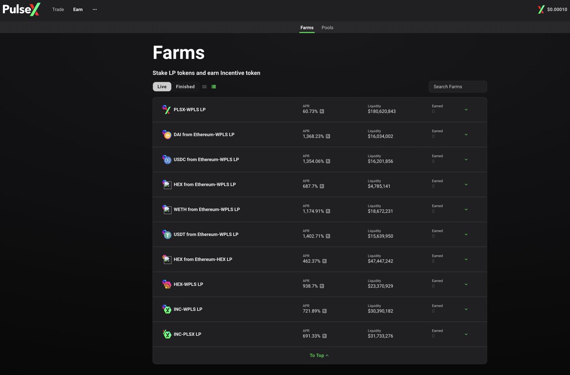Click the Farms page heading
The image size is (570, 375).
tap(179, 53)
